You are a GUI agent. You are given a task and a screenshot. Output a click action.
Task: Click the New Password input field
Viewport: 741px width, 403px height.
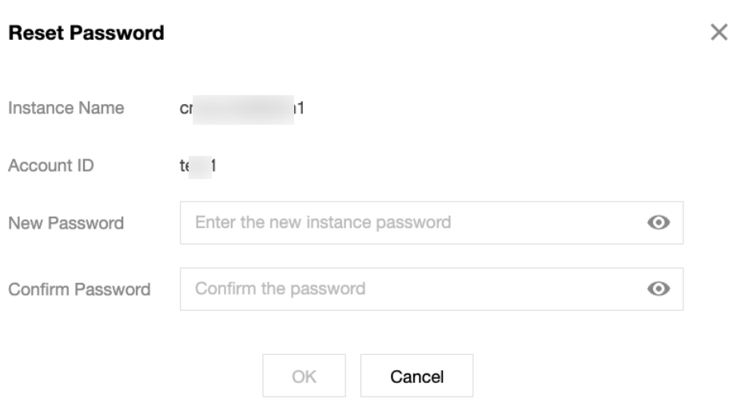[x=416, y=223]
